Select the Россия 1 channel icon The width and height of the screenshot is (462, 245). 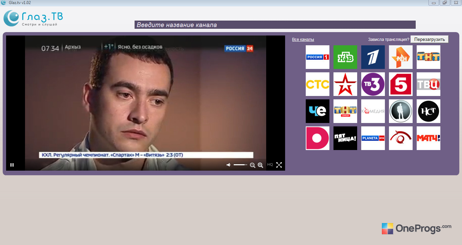(317, 57)
